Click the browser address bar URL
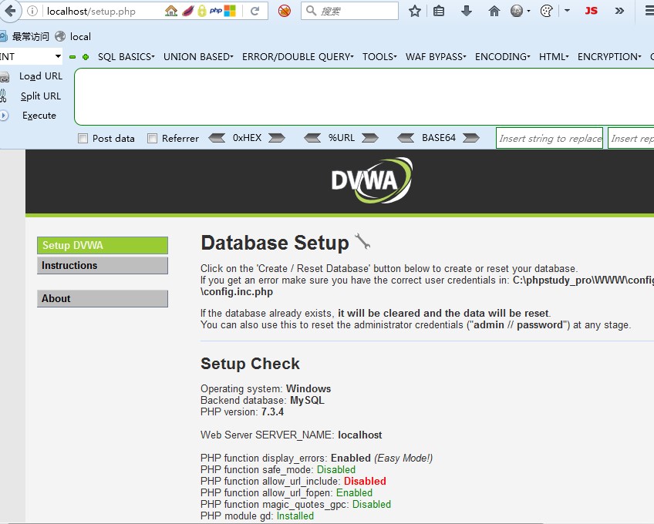 [91, 11]
